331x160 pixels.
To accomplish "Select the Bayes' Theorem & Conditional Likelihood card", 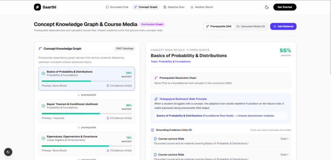I will click(x=87, y=111).
